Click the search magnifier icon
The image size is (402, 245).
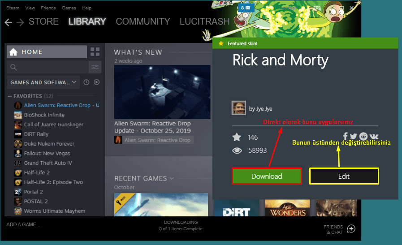pyautogui.click(x=13, y=67)
